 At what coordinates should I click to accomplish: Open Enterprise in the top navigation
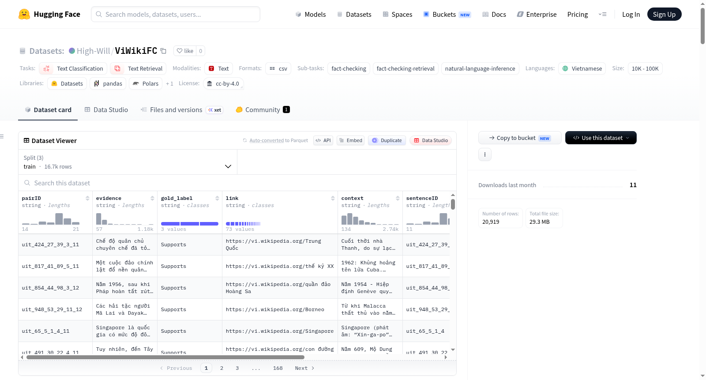[x=537, y=14]
